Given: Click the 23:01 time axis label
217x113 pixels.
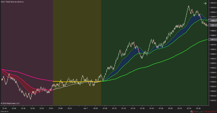Looking at the screenshot, I should (51, 108).
